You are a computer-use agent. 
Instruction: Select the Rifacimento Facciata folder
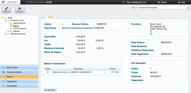[x=18, y=34]
